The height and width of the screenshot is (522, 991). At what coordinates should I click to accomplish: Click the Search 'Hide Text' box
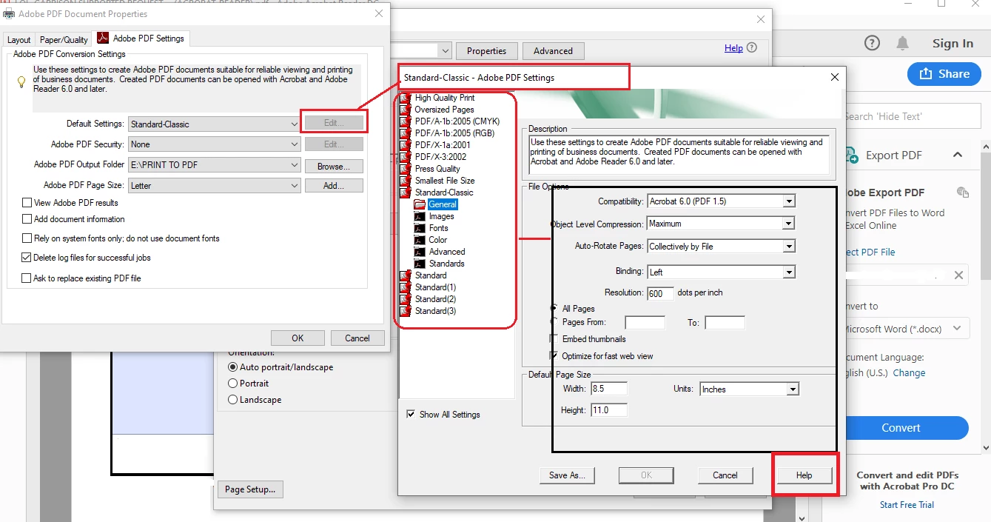[x=912, y=116]
